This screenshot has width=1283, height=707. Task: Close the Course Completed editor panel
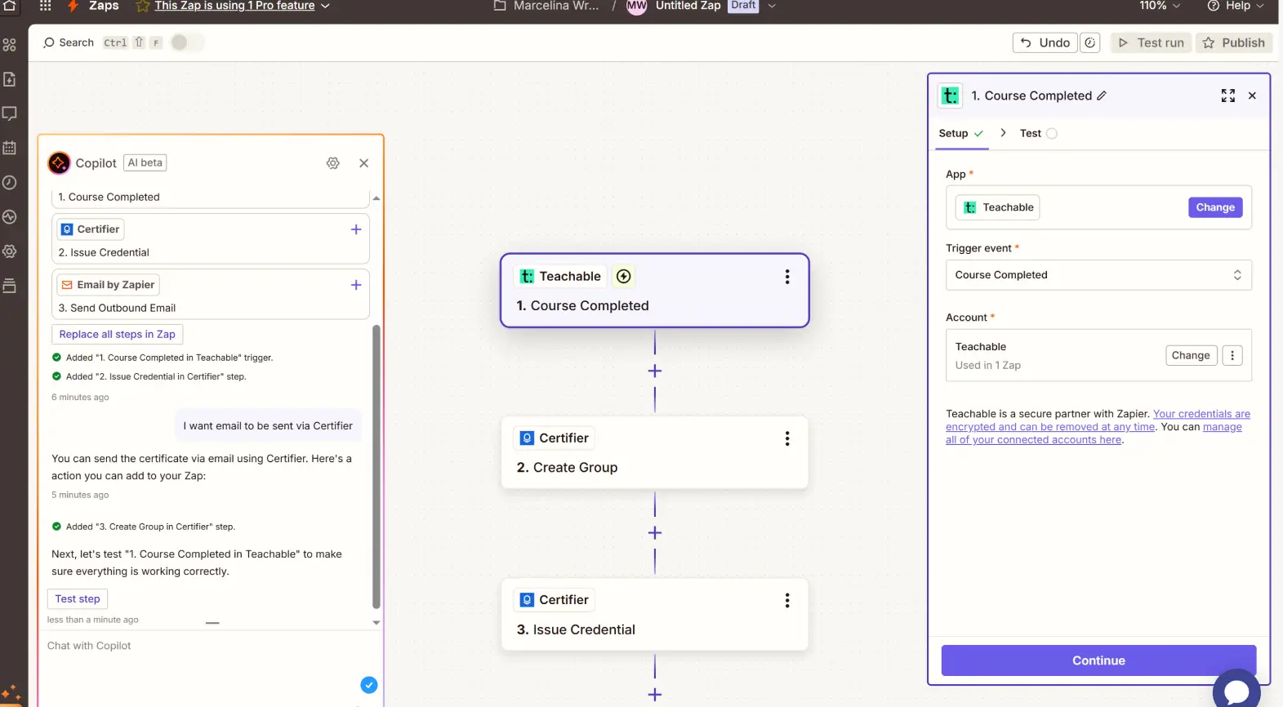[1253, 96]
